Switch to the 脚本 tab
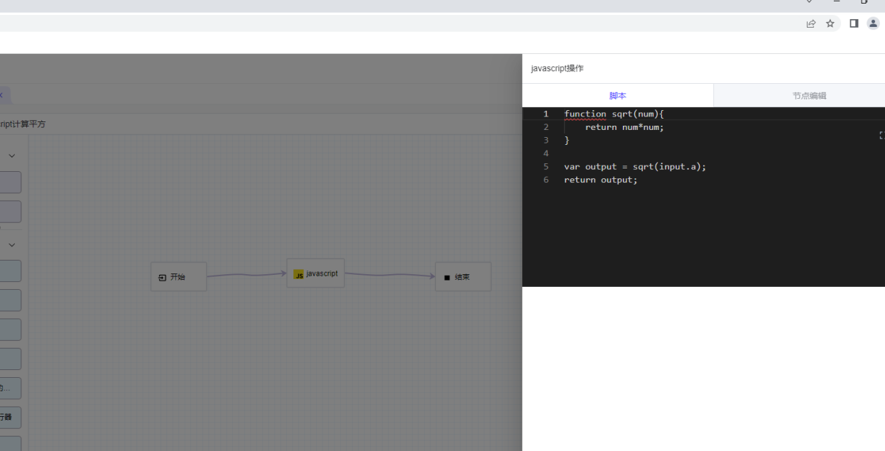885x451 pixels. pos(617,95)
